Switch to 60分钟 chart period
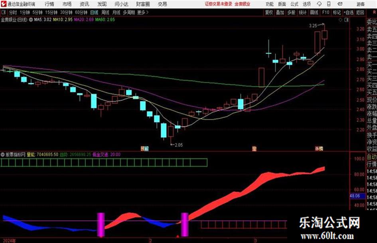This screenshot has height=243, width=377. pyautogui.click(x=81, y=12)
